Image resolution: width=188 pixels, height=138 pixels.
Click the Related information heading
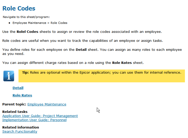click(x=21, y=127)
